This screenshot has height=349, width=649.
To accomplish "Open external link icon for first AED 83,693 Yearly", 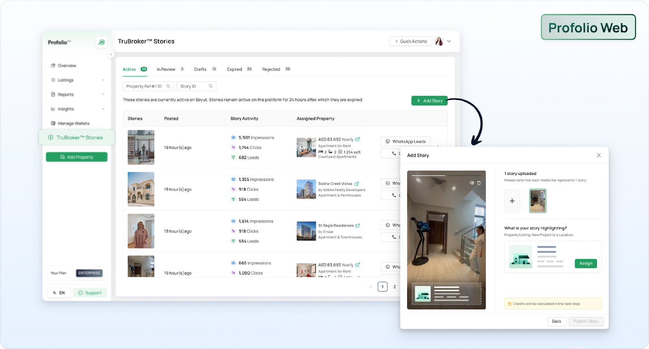I will [358, 139].
